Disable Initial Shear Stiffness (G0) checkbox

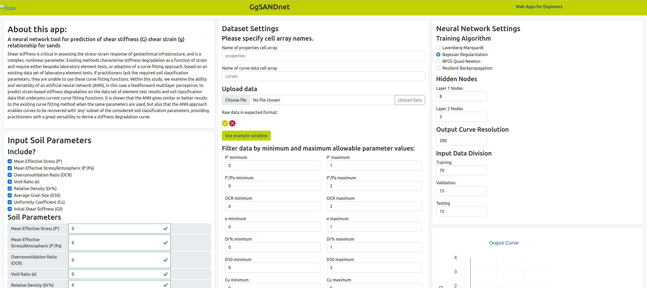click(10, 209)
